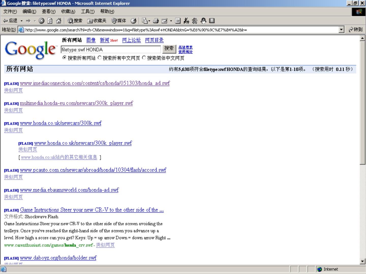Click the status bar page icon
Viewport: 366px width, 274px height.
tap(4, 269)
